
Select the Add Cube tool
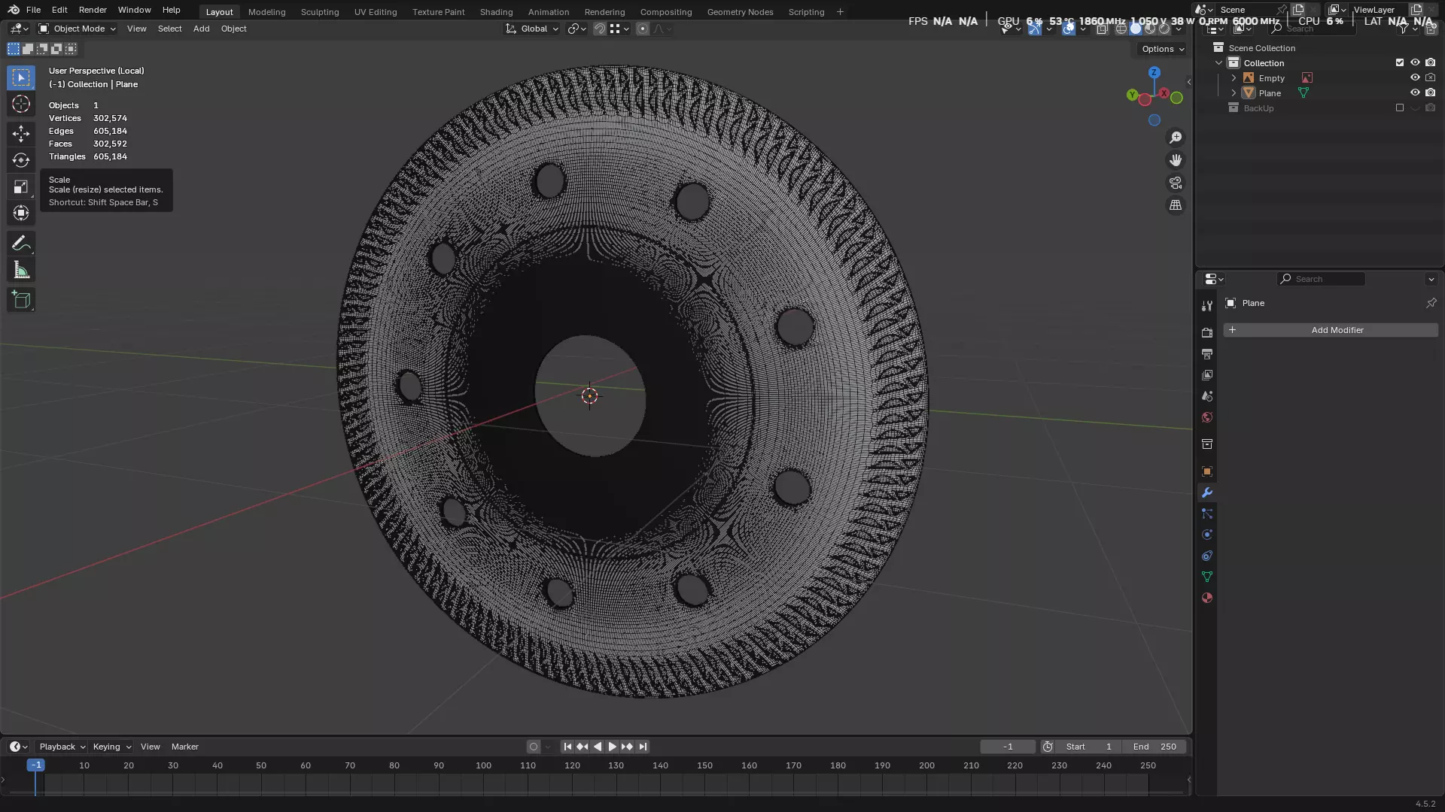pyautogui.click(x=21, y=300)
